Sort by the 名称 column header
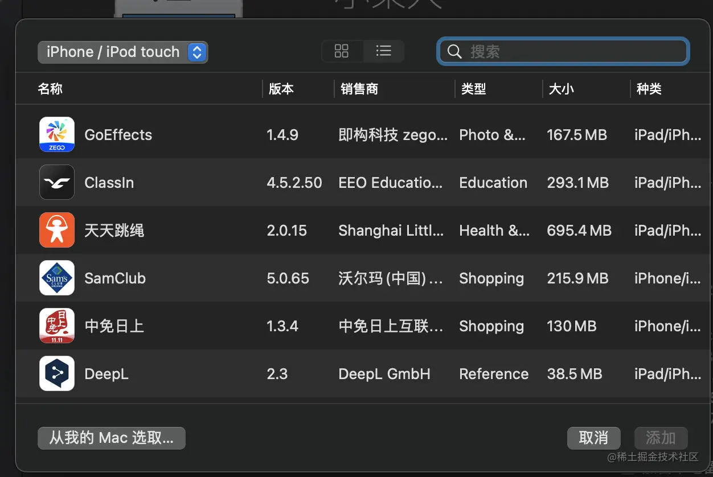 point(50,89)
